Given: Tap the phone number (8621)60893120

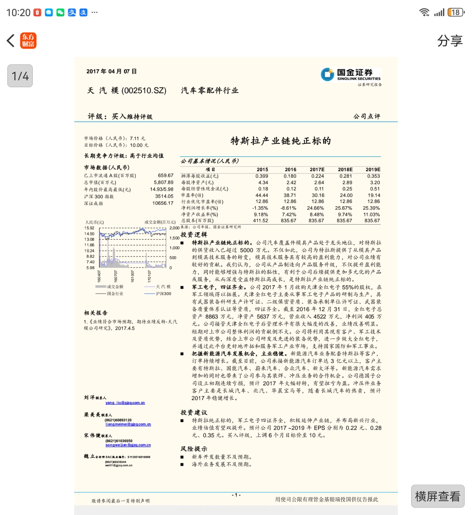Looking at the screenshot, I should (x=118, y=420).
